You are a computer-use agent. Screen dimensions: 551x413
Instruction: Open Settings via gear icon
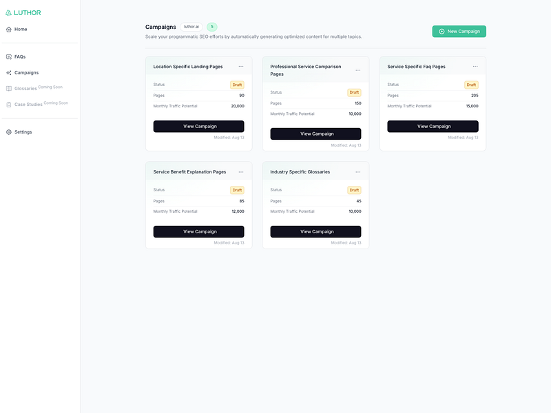point(9,131)
